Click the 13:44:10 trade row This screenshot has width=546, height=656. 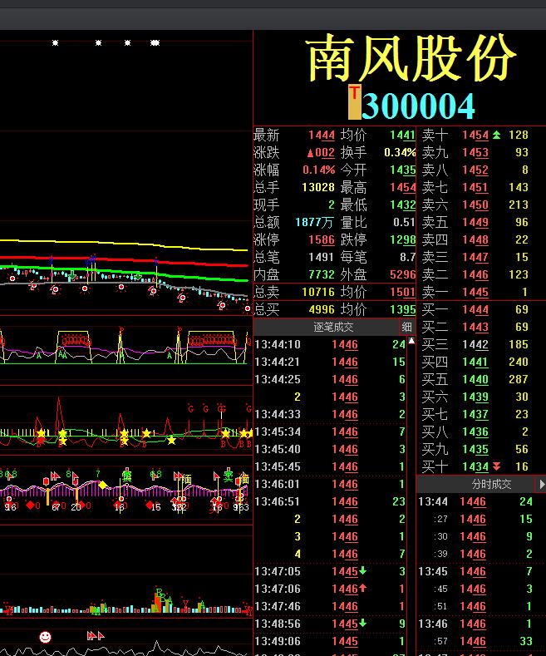coord(330,345)
